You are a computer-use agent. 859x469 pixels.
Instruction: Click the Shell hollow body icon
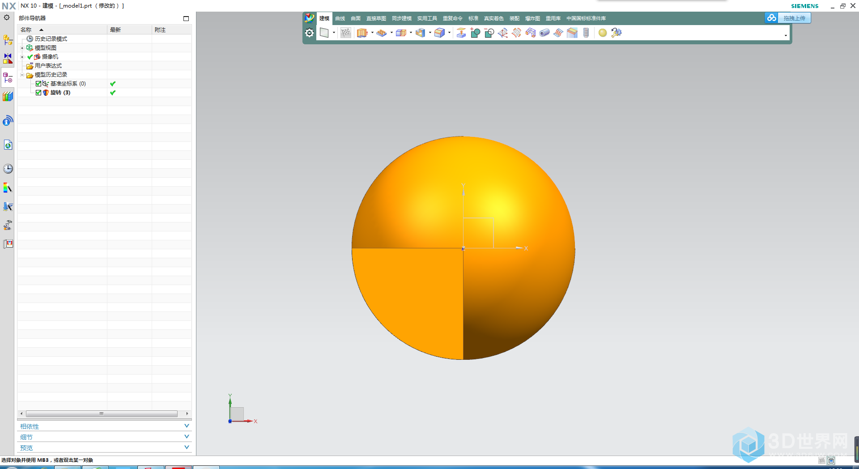[x=531, y=33]
